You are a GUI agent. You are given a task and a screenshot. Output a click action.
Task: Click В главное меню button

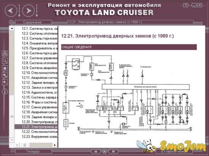click(x=174, y=151)
